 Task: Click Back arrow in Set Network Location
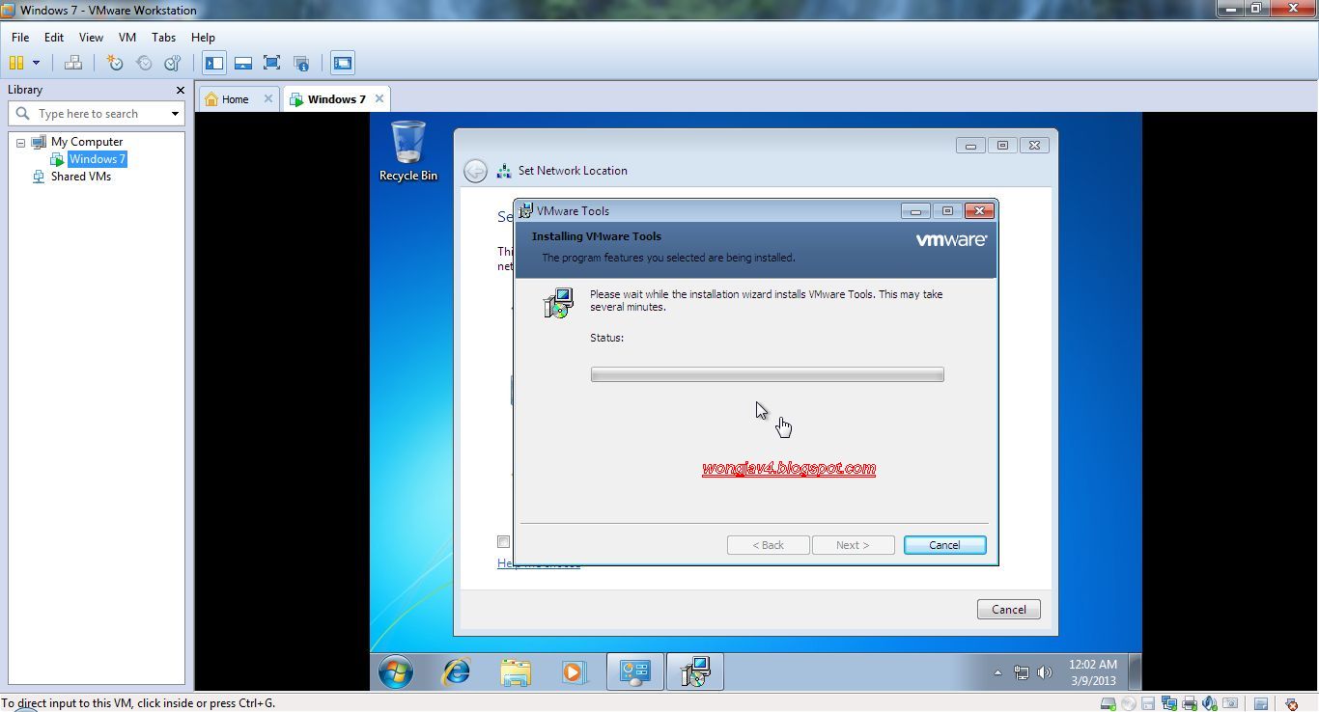pyautogui.click(x=475, y=171)
